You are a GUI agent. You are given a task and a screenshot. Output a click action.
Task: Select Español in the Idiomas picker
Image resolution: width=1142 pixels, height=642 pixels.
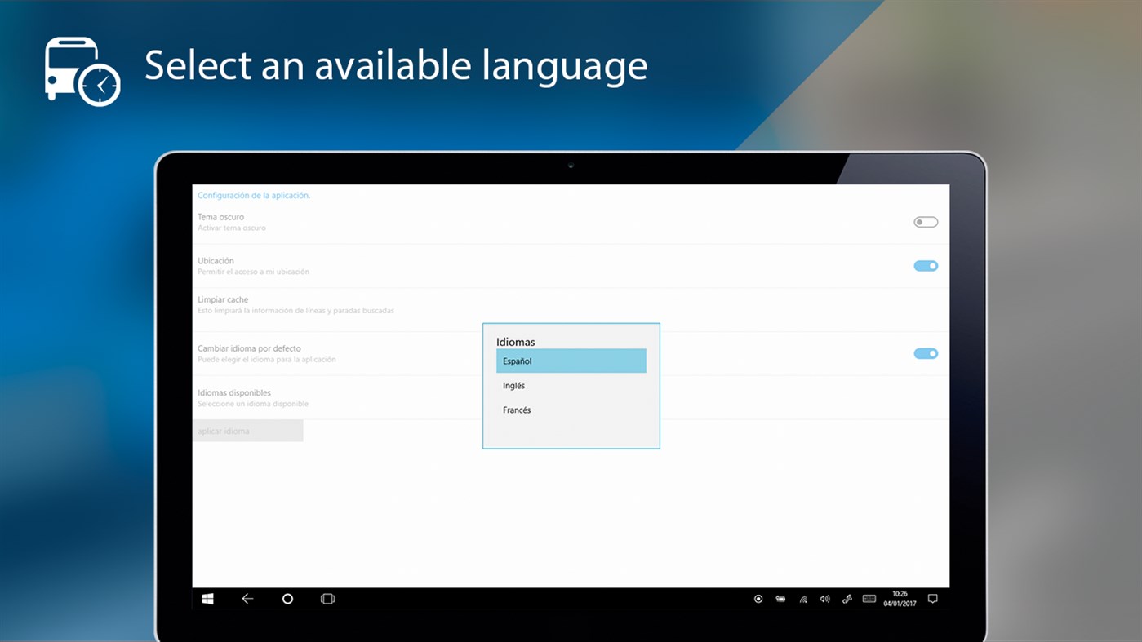coord(571,360)
